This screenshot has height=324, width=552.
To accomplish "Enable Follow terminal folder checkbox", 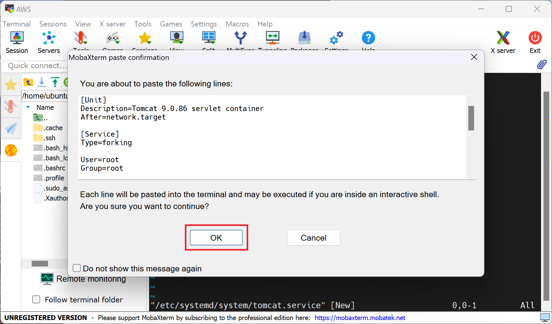I will 36,299.
